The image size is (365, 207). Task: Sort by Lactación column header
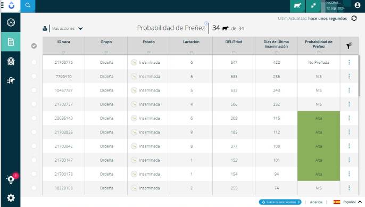[191, 42]
